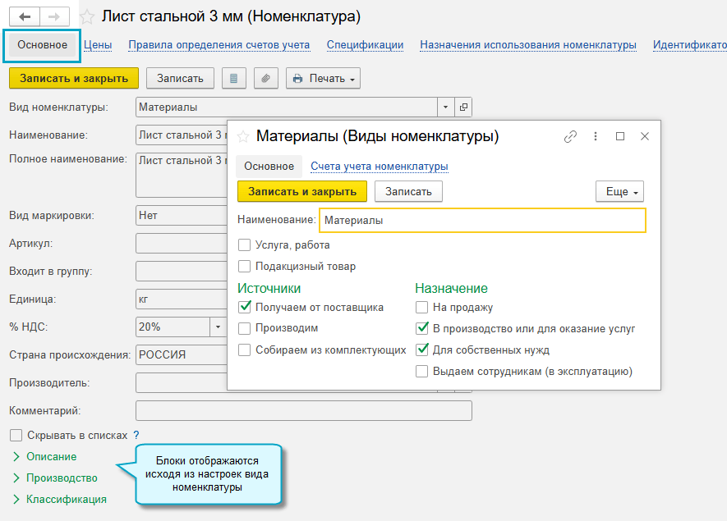Star the Материалы dialog as favorite
The image size is (727, 521).
click(x=243, y=137)
